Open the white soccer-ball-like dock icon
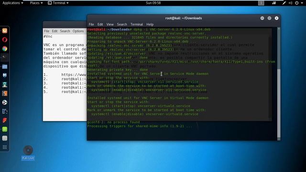306x172 pixels. [5, 102]
